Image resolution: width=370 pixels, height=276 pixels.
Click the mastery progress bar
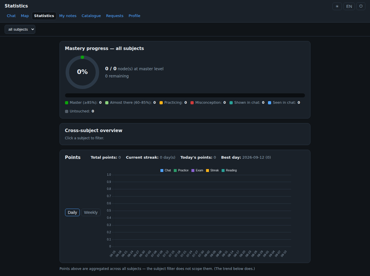[x=185, y=95]
